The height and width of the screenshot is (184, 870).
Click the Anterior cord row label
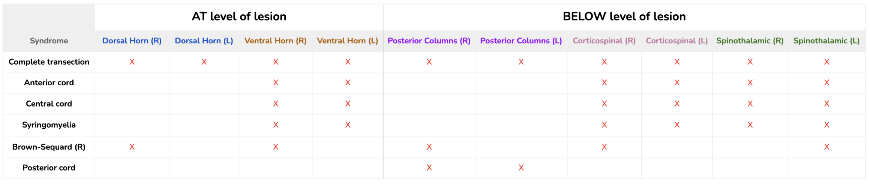(49, 83)
